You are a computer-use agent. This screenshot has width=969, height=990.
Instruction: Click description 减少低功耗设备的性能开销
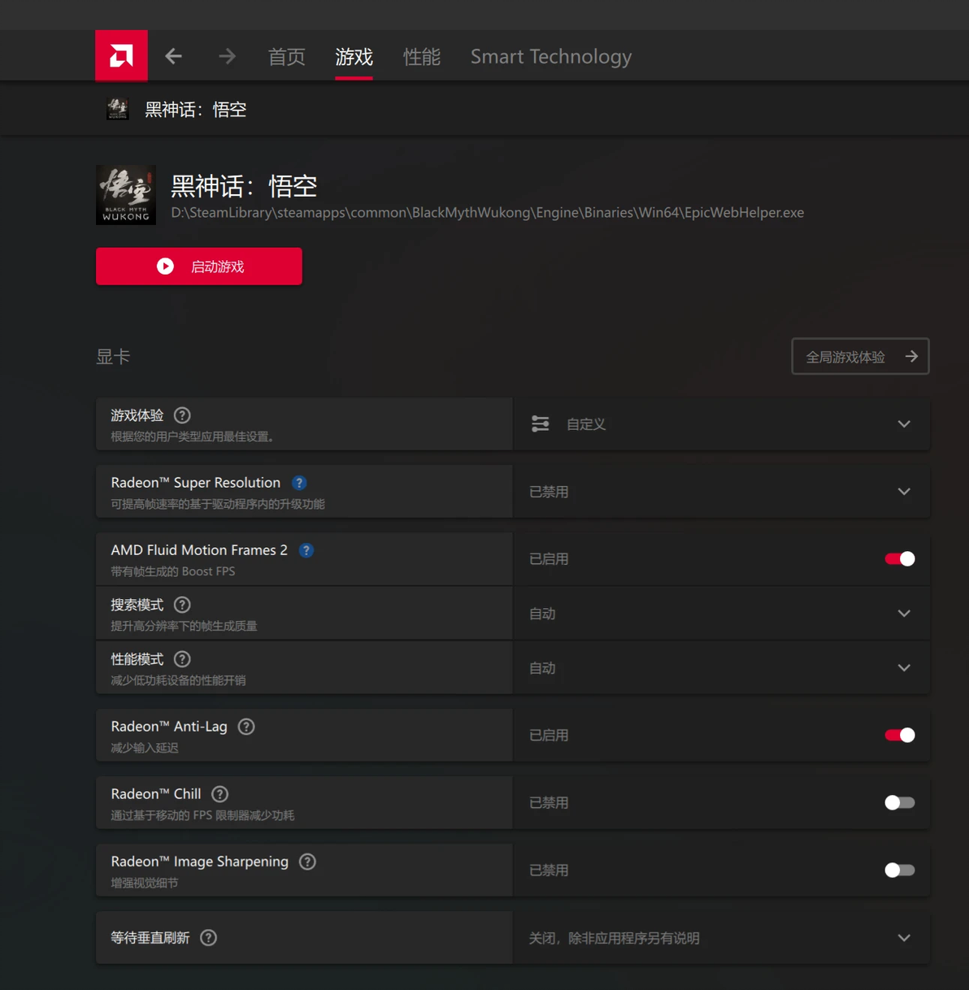pyautogui.click(x=178, y=680)
